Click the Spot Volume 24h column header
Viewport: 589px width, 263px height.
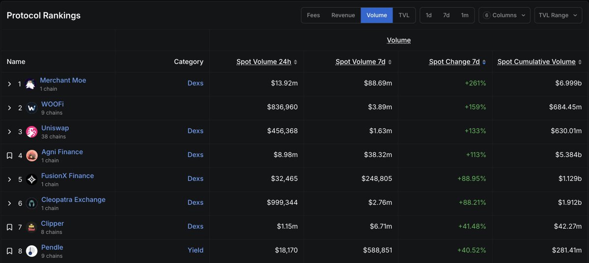pyautogui.click(x=264, y=62)
